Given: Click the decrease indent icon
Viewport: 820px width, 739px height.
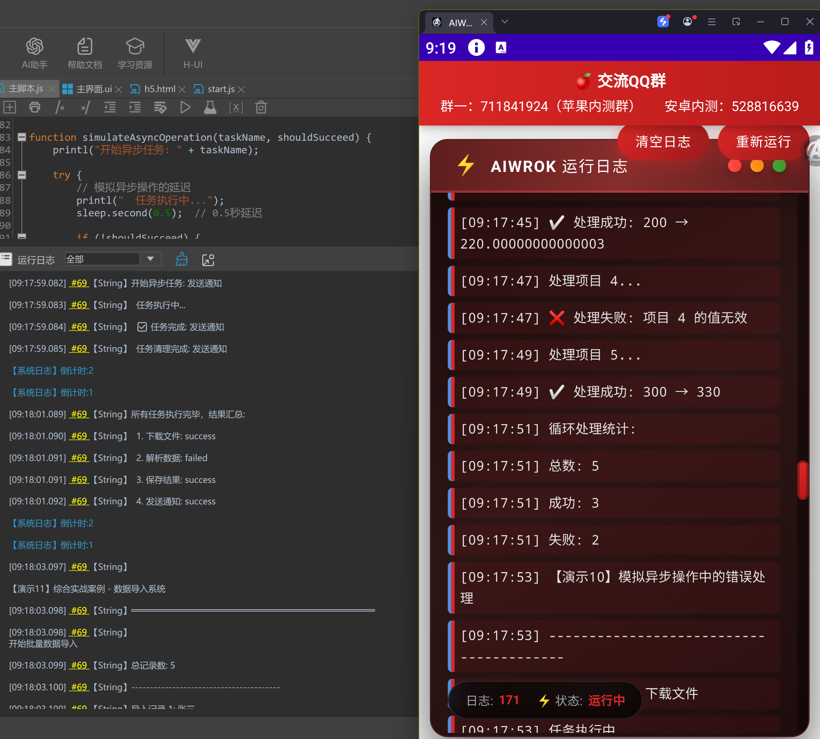Looking at the screenshot, I should point(110,107).
